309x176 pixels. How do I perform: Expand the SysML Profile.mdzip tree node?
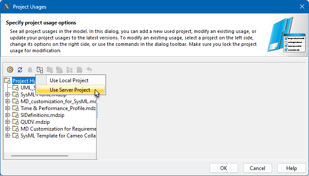tap(7, 94)
